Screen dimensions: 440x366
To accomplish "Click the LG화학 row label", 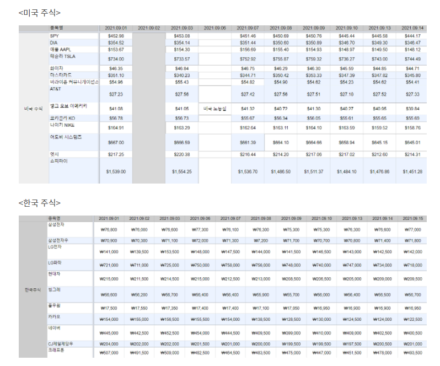I will pyautogui.click(x=55, y=263).
